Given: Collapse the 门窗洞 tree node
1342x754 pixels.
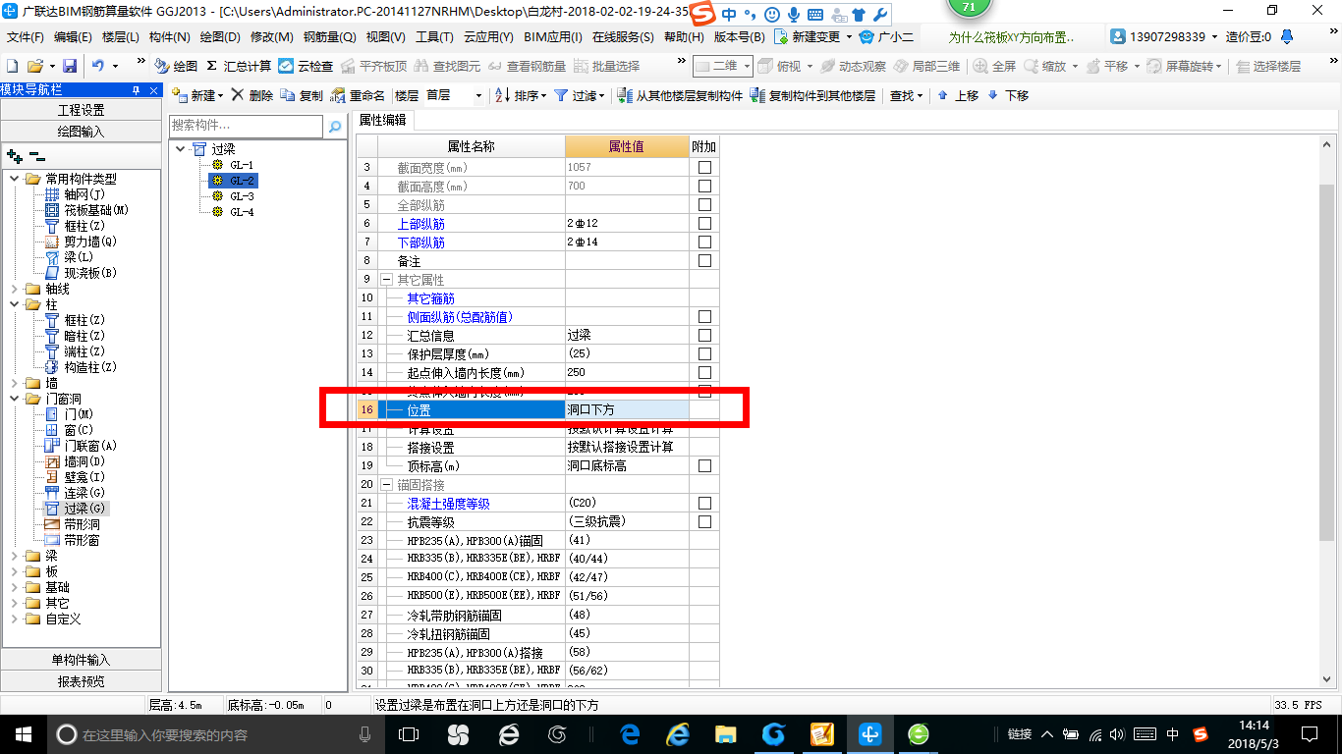Looking at the screenshot, I should coord(15,399).
